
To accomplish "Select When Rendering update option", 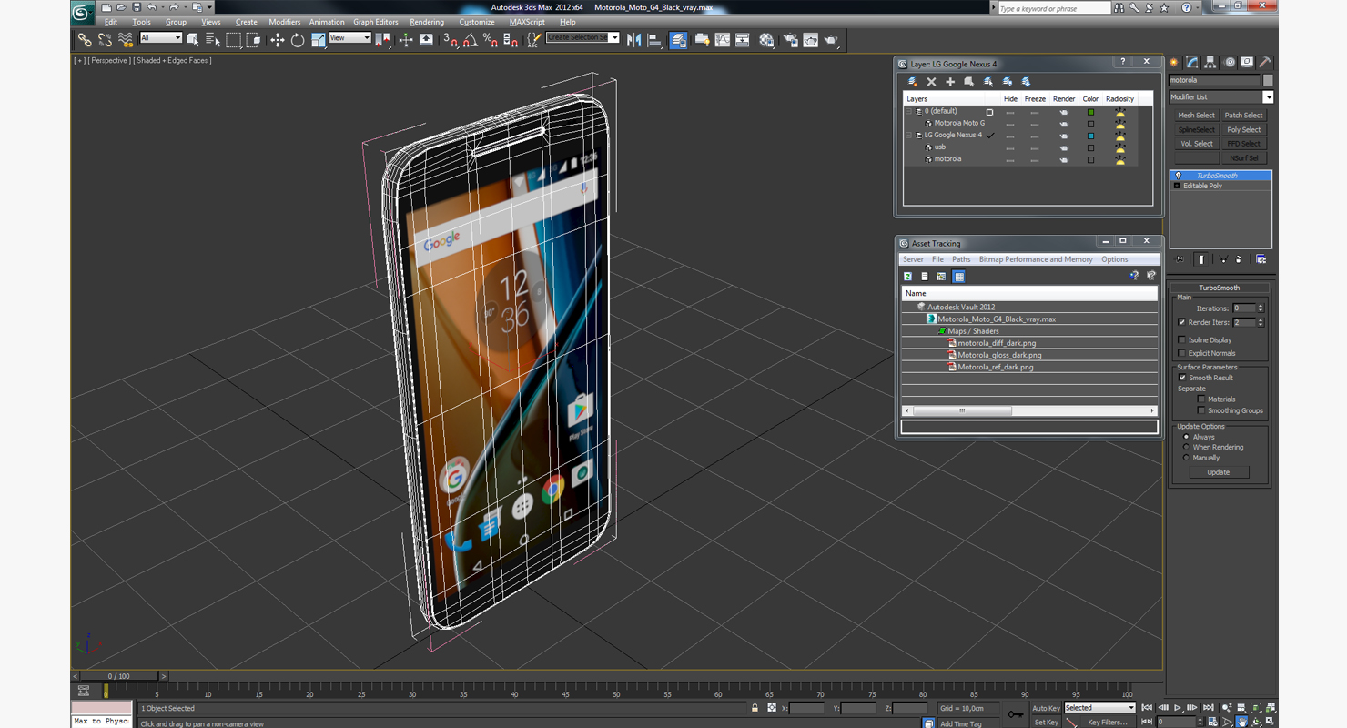I will point(1186,447).
